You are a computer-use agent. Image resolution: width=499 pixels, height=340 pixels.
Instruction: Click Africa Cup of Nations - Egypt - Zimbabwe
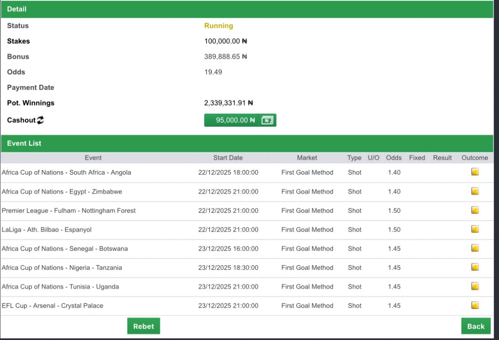coord(62,191)
